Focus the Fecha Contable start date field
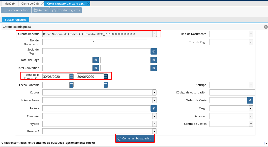Image resolution: width=268 pixels, height=147 pixels. click(56, 85)
